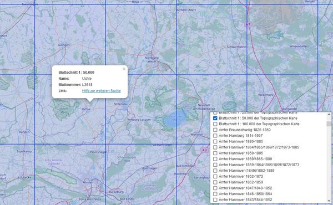Viewport: 333px width, 205px height.
Task: Toggle Ämter Hannover 1864/1865/1869/1872/1873-1885 layer
Action: [x=215, y=147]
